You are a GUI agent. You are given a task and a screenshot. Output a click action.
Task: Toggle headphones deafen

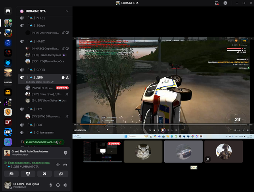point(58,185)
